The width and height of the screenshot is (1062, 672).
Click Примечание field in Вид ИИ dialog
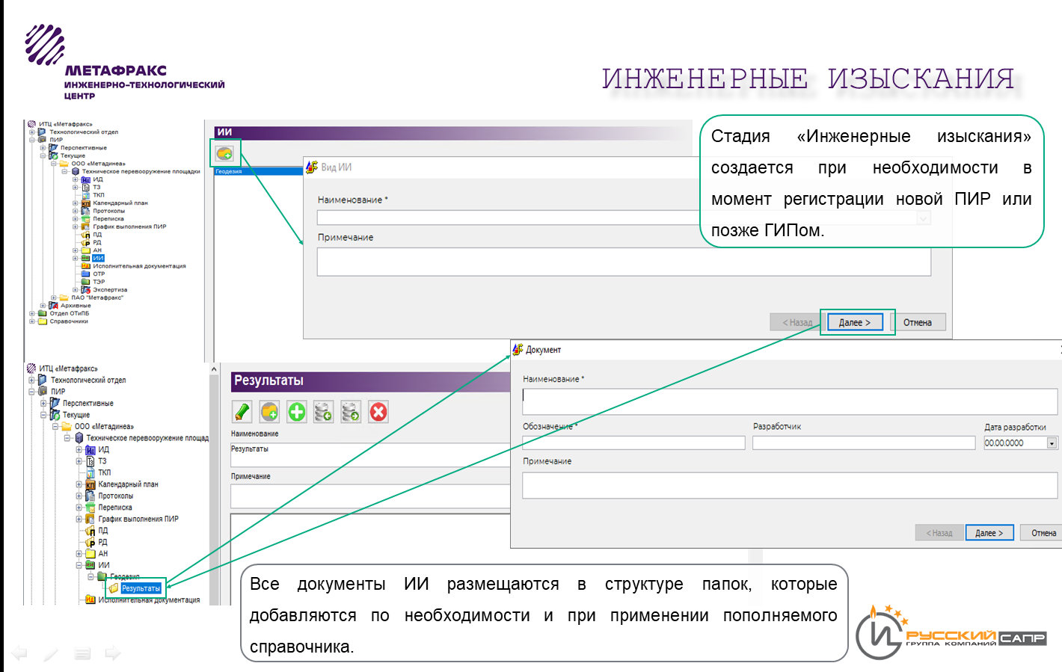click(624, 262)
